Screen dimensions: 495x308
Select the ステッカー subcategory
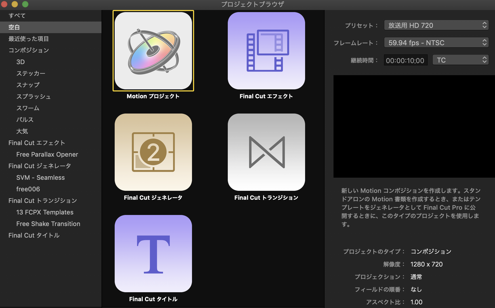pyautogui.click(x=51, y=74)
